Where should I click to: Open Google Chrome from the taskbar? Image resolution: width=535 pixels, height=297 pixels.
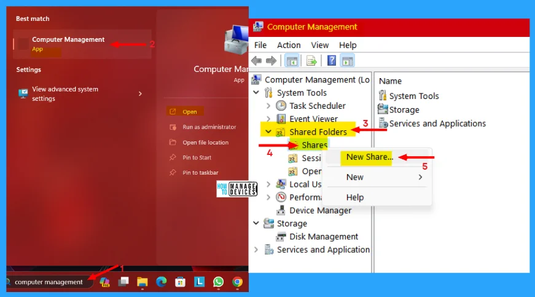(238, 282)
